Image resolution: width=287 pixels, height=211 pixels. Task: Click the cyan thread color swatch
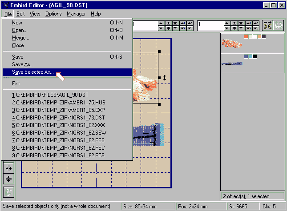(x=251, y=56)
